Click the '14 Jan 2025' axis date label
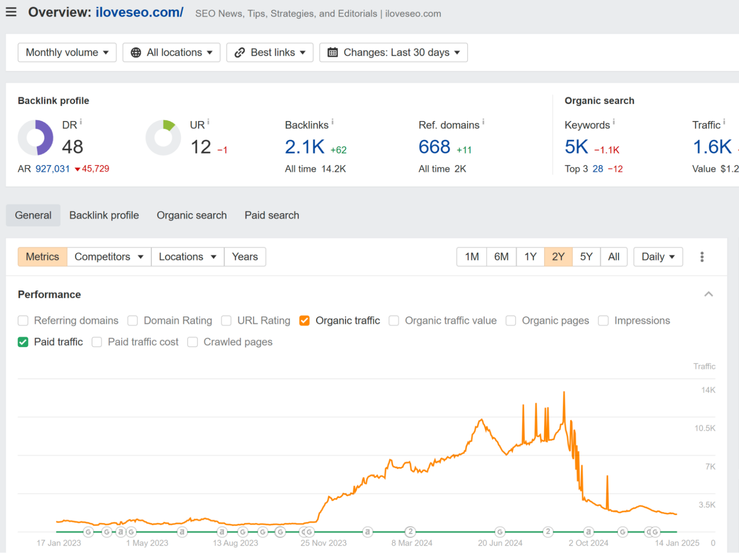 (x=677, y=543)
